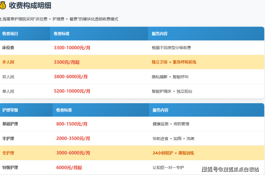
Task: Select the highlighted 多人间 row label
Action: 8,62
